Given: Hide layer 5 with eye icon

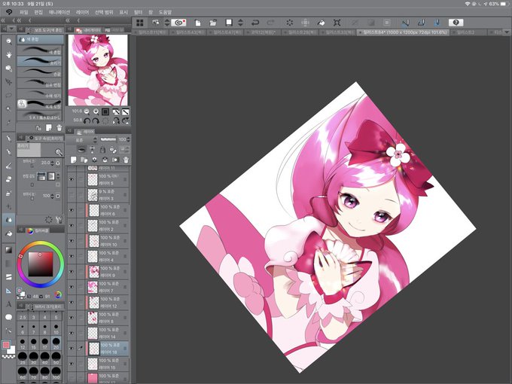Looking at the screenshot, I should pyautogui.click(x=72, y=180).
